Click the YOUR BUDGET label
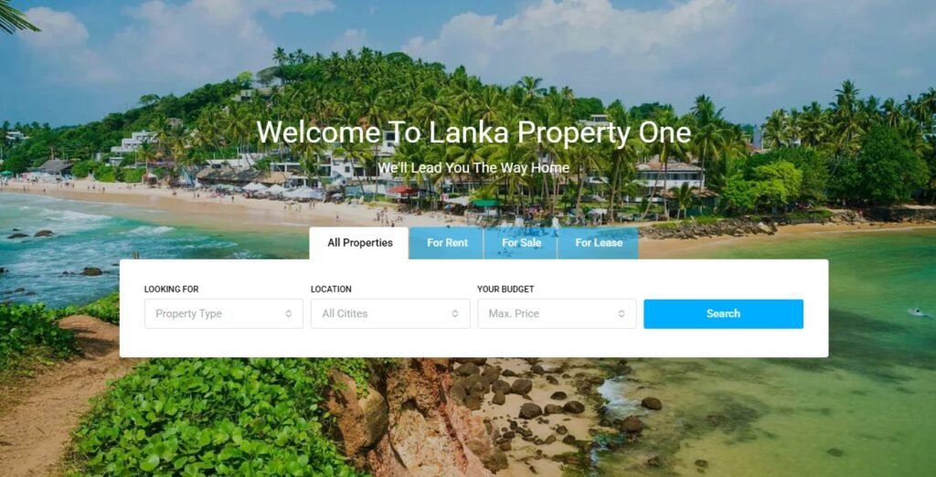Image resolution: width=936 pixels, height=477 pixels. 505,289
